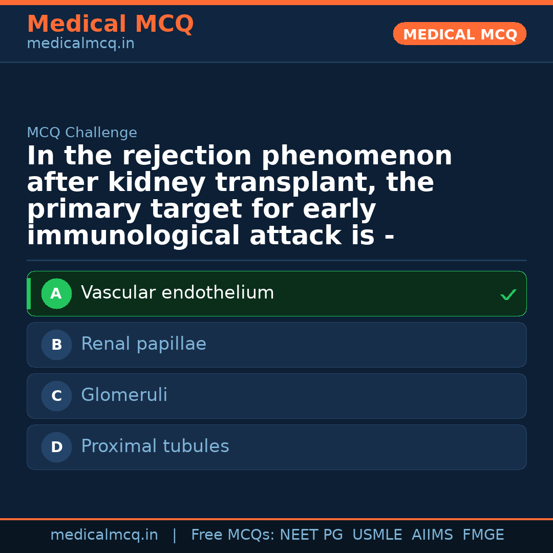Click the Free MCQs footer text
Viewport: 553px width, 553px height.
(232, 535)
